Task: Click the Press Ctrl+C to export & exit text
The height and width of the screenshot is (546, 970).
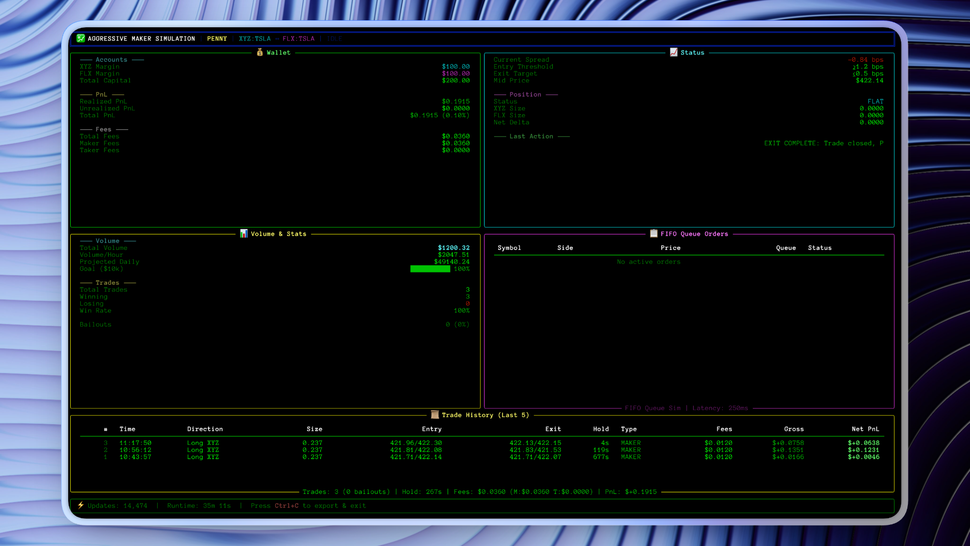Action: (308, 505)
